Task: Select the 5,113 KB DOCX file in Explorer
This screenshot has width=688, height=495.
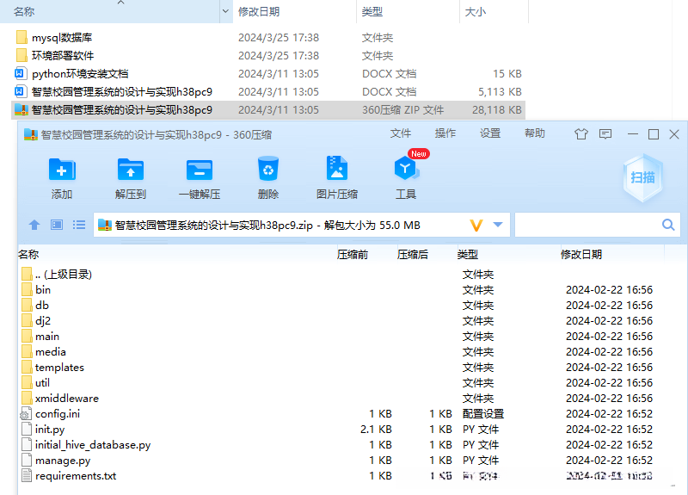Action: pos(268,91)
